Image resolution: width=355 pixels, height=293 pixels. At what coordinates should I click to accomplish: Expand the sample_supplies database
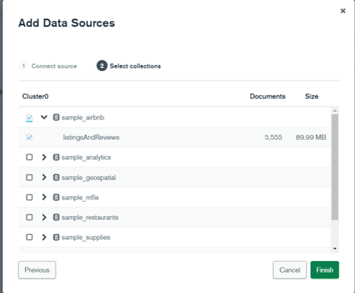click(x=44, y=237)
